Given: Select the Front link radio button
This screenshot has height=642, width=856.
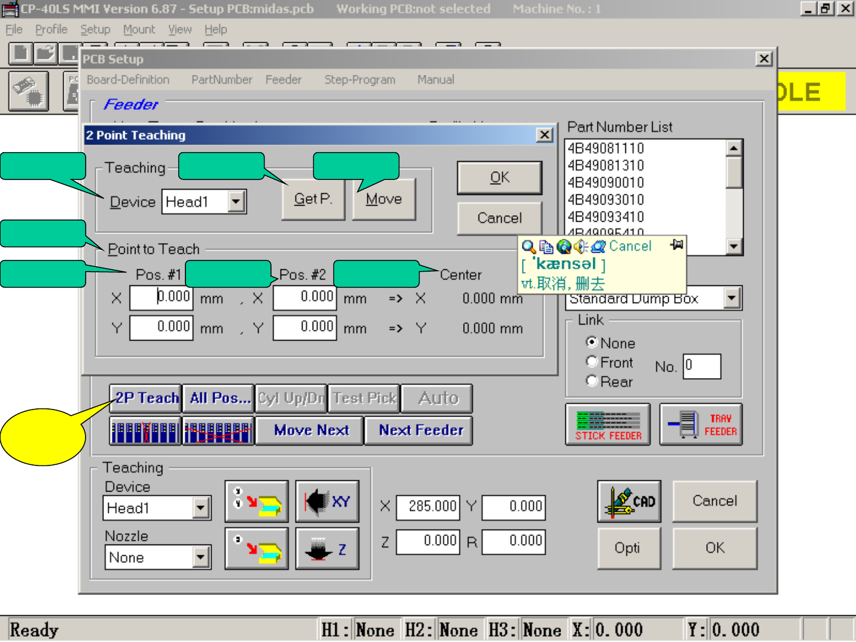Looking at the screenshot, I should tap(592, 361).
